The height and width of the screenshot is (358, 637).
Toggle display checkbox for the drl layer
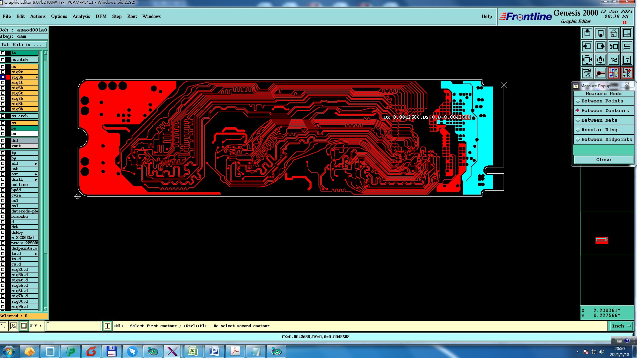pos(3,141)
